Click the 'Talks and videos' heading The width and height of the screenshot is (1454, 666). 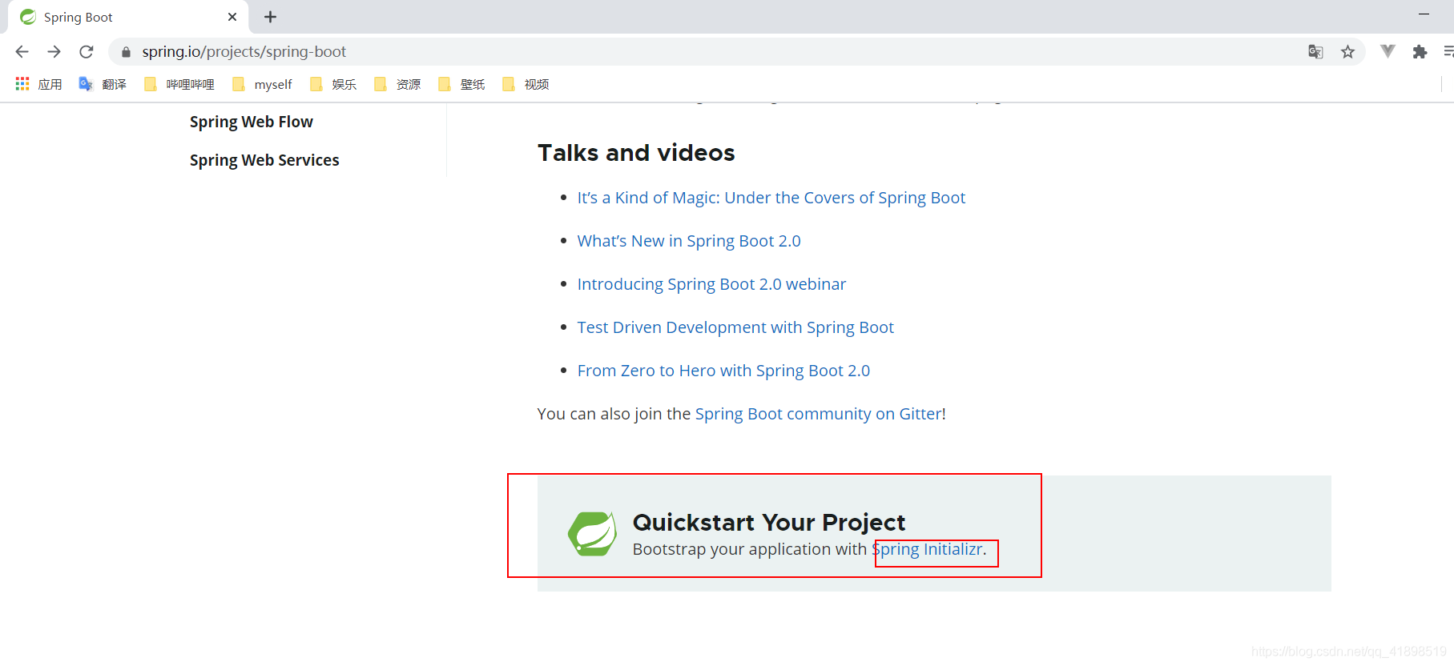pyautogui.click(x=636, y=153)
